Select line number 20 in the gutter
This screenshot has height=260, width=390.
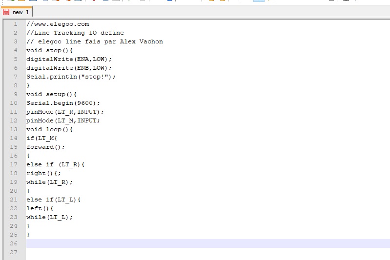[14, 191]
